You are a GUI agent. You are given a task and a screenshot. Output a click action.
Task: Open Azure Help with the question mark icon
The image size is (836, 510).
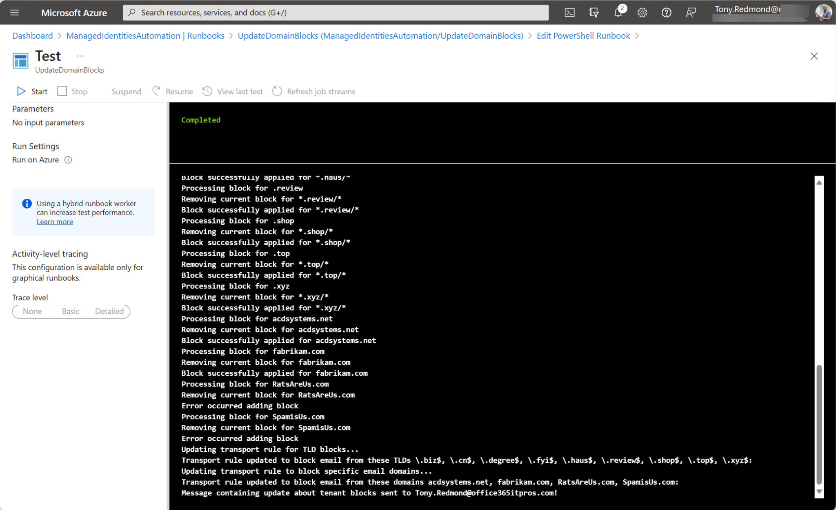pos(667,12)
